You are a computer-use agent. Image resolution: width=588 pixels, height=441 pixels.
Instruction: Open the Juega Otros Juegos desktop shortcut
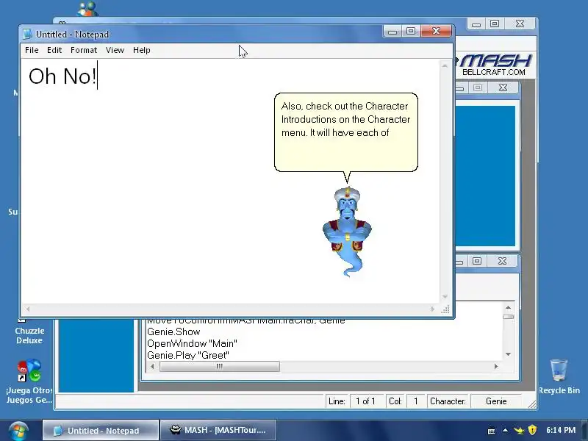pyautogui.click(x=29, y=381)
